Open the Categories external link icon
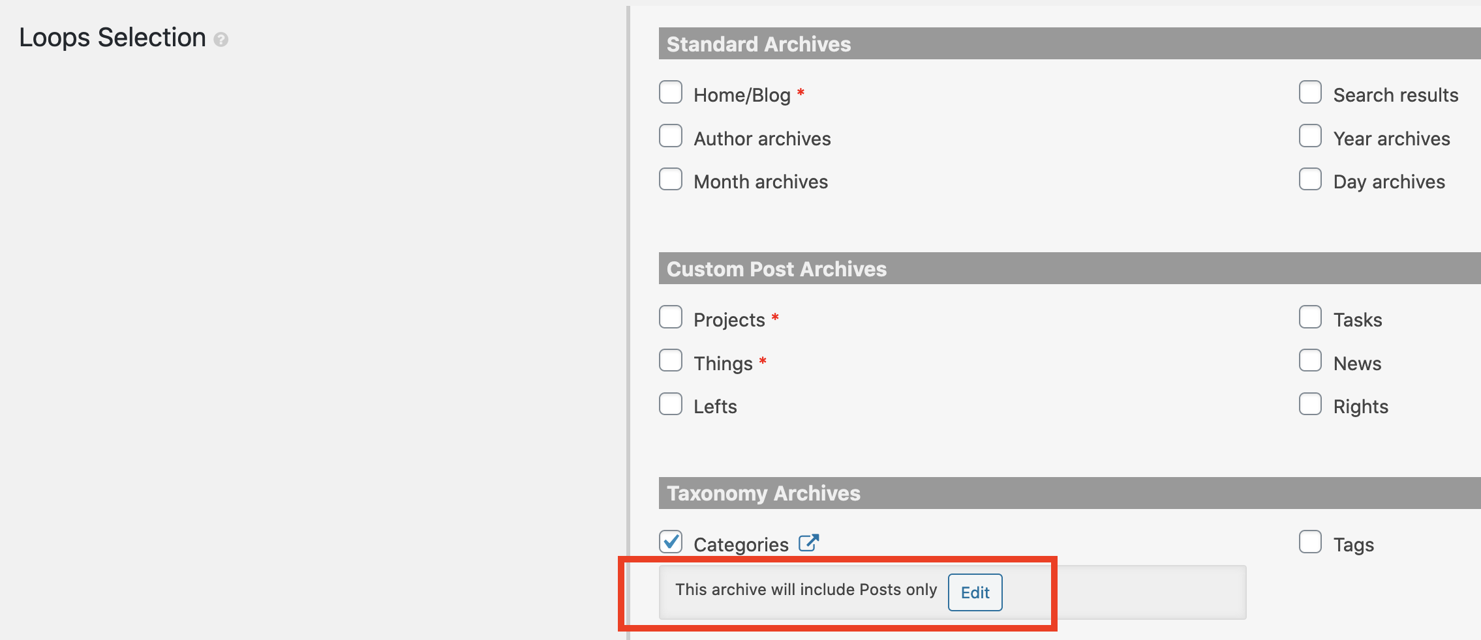The height and width of the screenshot is (640, 1481). (x=809, y=543)
